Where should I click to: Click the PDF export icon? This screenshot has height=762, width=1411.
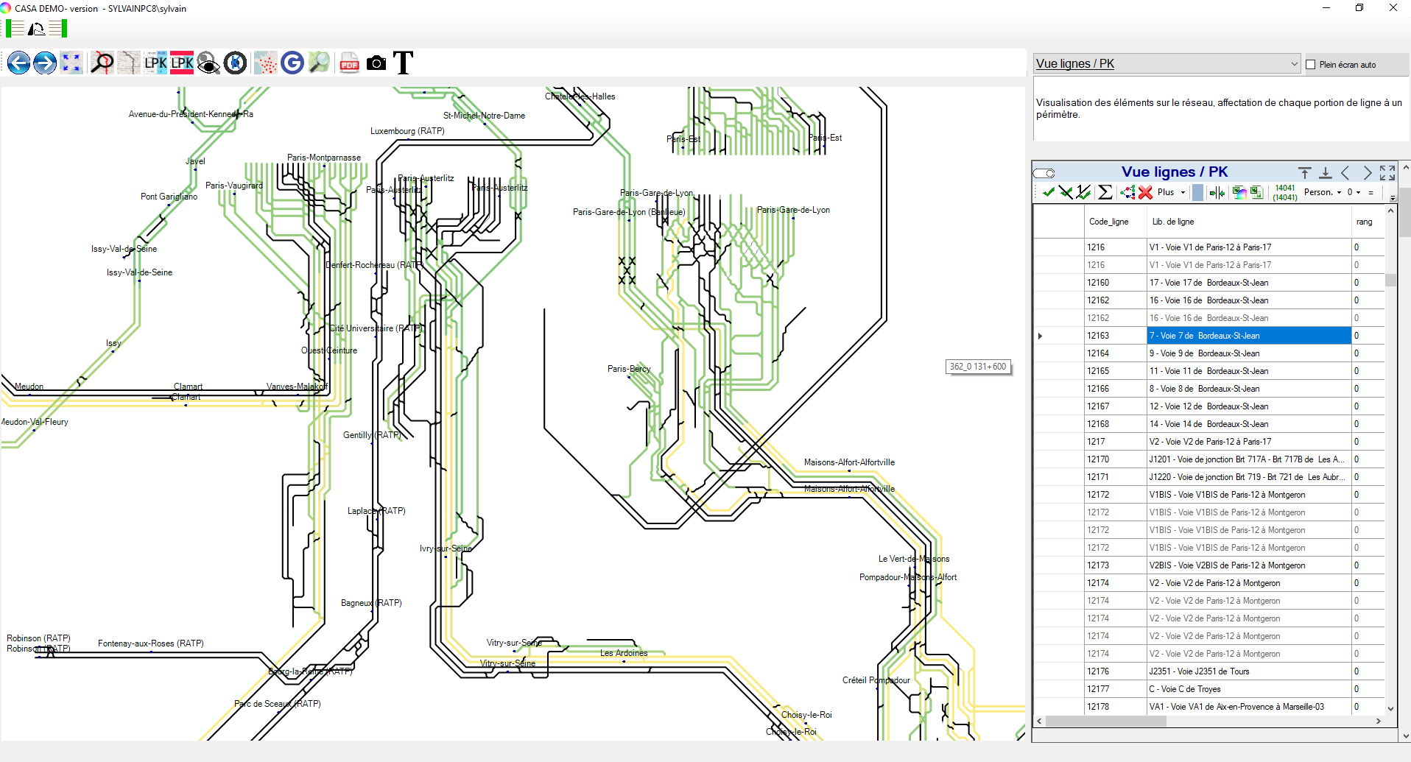349,63
